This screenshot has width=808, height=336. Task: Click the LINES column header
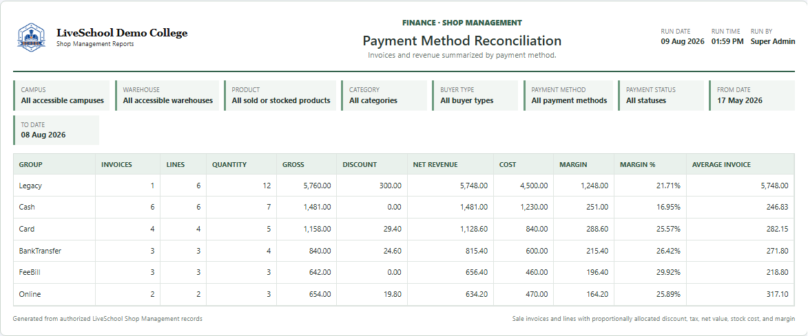(183, 164)
